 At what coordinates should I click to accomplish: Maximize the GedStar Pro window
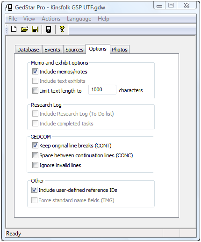pos(171,6)
